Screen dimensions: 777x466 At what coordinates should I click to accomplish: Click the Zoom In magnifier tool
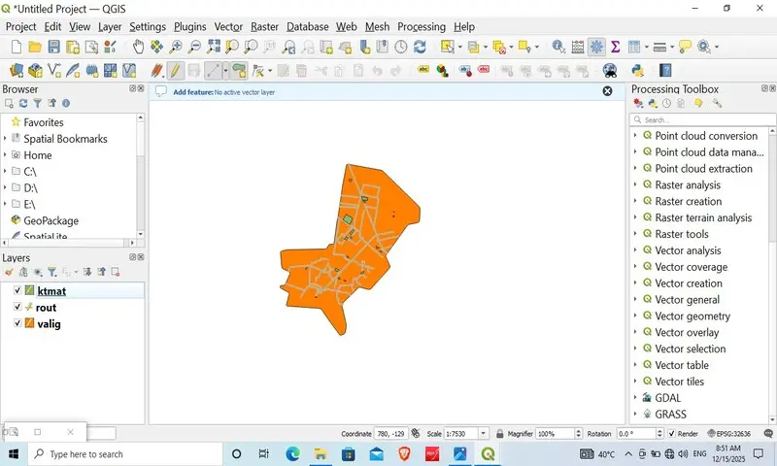pyautogui.click(x=176, y=47)
